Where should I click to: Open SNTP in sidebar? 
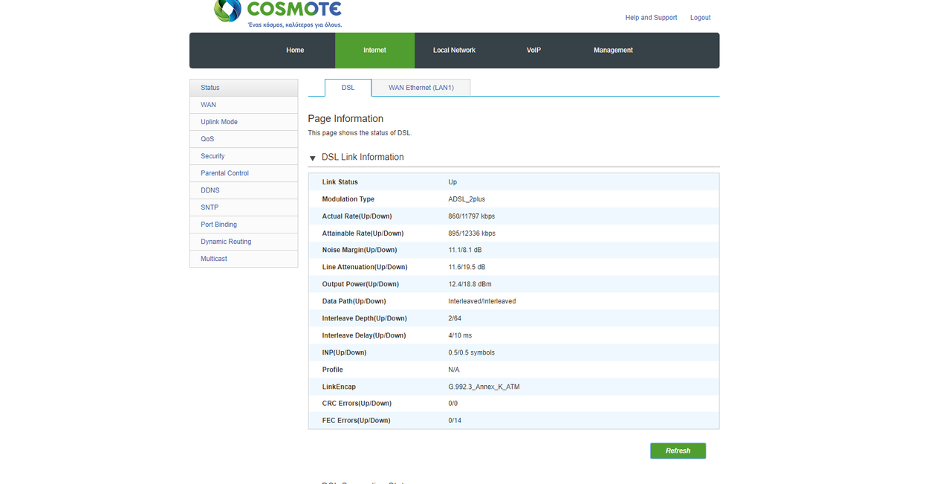[x=244, y=207]
